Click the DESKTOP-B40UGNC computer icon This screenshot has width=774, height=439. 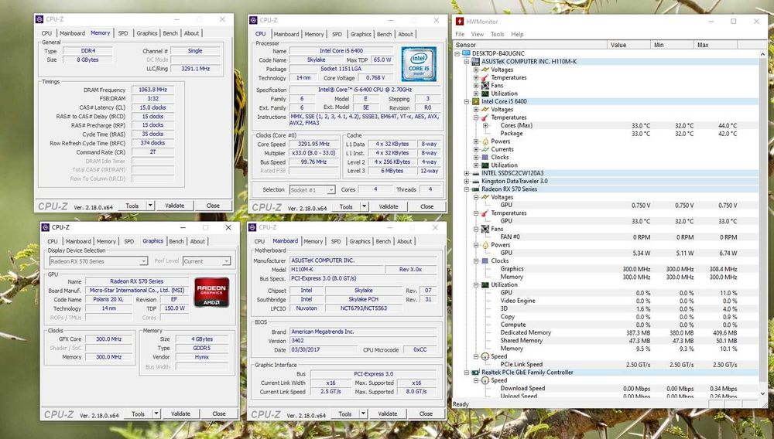tap(466, 53)
